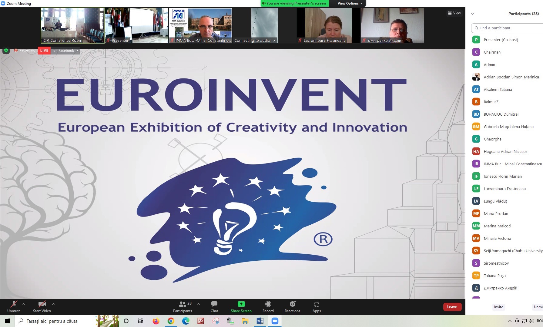Click the green Share Screen button
543x327 pixels.
point(241,306)
